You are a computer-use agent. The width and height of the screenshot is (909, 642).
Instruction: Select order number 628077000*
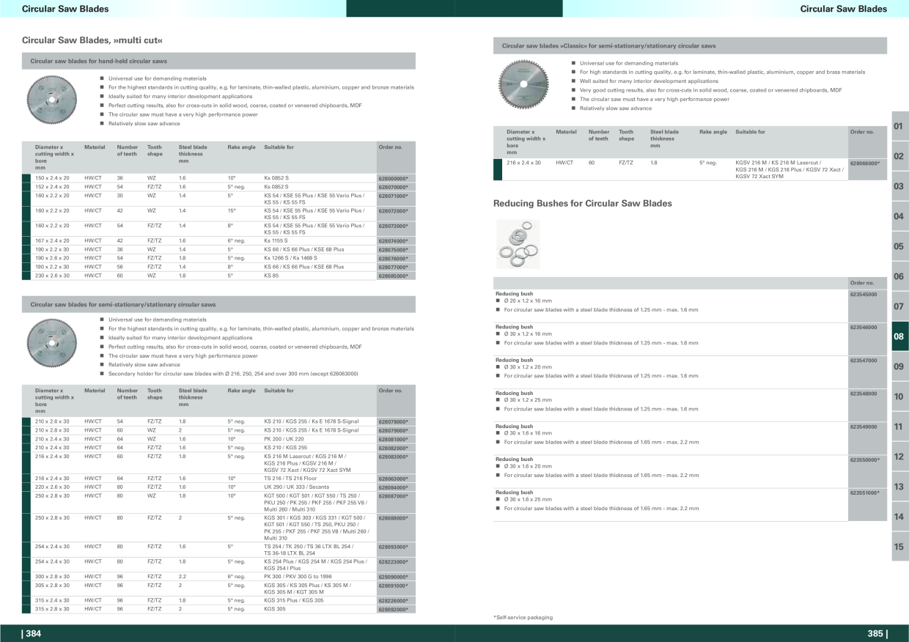point(393,267)
